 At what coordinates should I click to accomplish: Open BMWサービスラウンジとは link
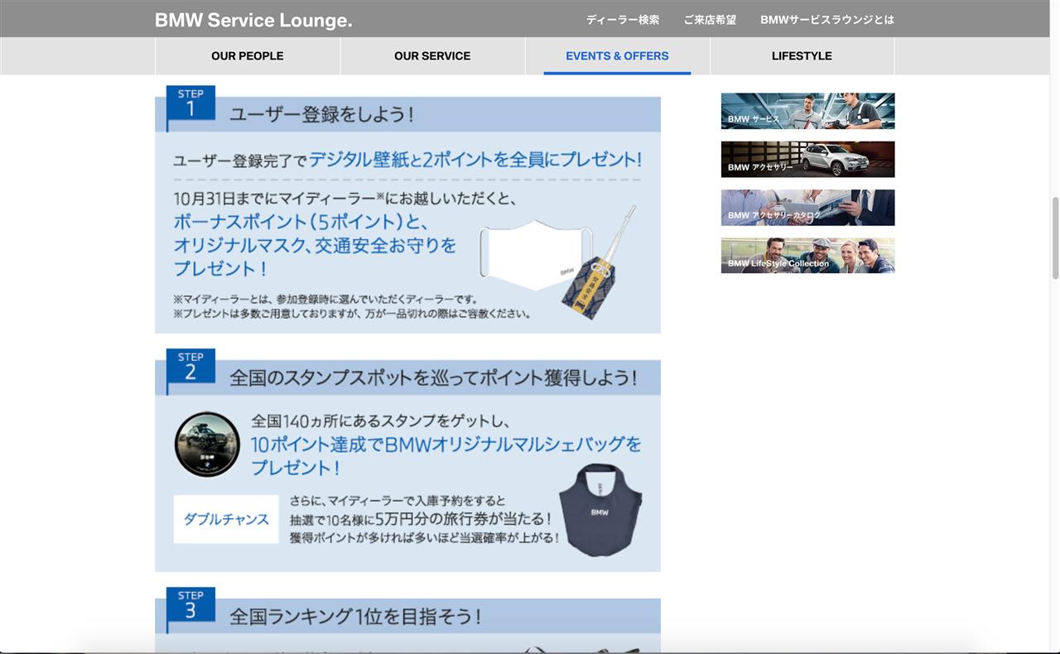pos(827,20)
